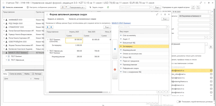
Task: Switch to the Счета на оплату tab
Action: (x=15, y=74)
